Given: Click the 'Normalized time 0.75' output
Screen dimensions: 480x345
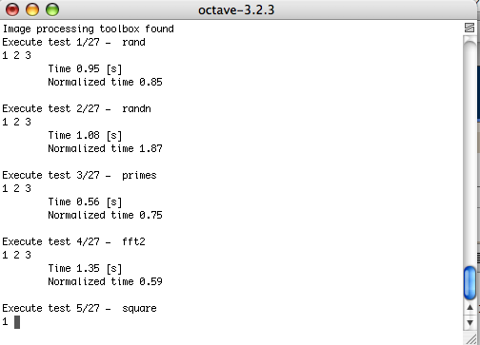Looking at the screenshot, I should pos(105,215).
